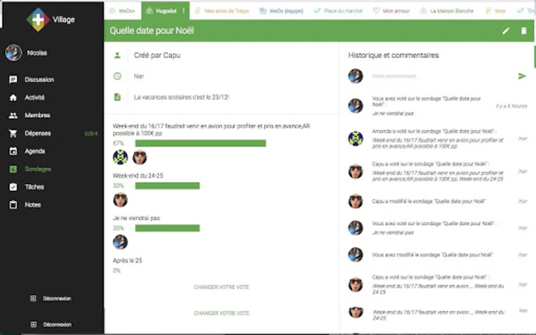Click the Historique et commentaires heading
The image size is (536, 335).
click(393, 55)
